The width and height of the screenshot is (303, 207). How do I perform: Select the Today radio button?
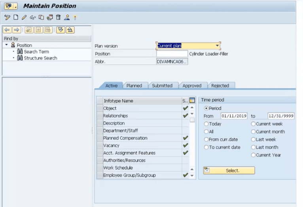pyautogui.click(x=206, y=124)
